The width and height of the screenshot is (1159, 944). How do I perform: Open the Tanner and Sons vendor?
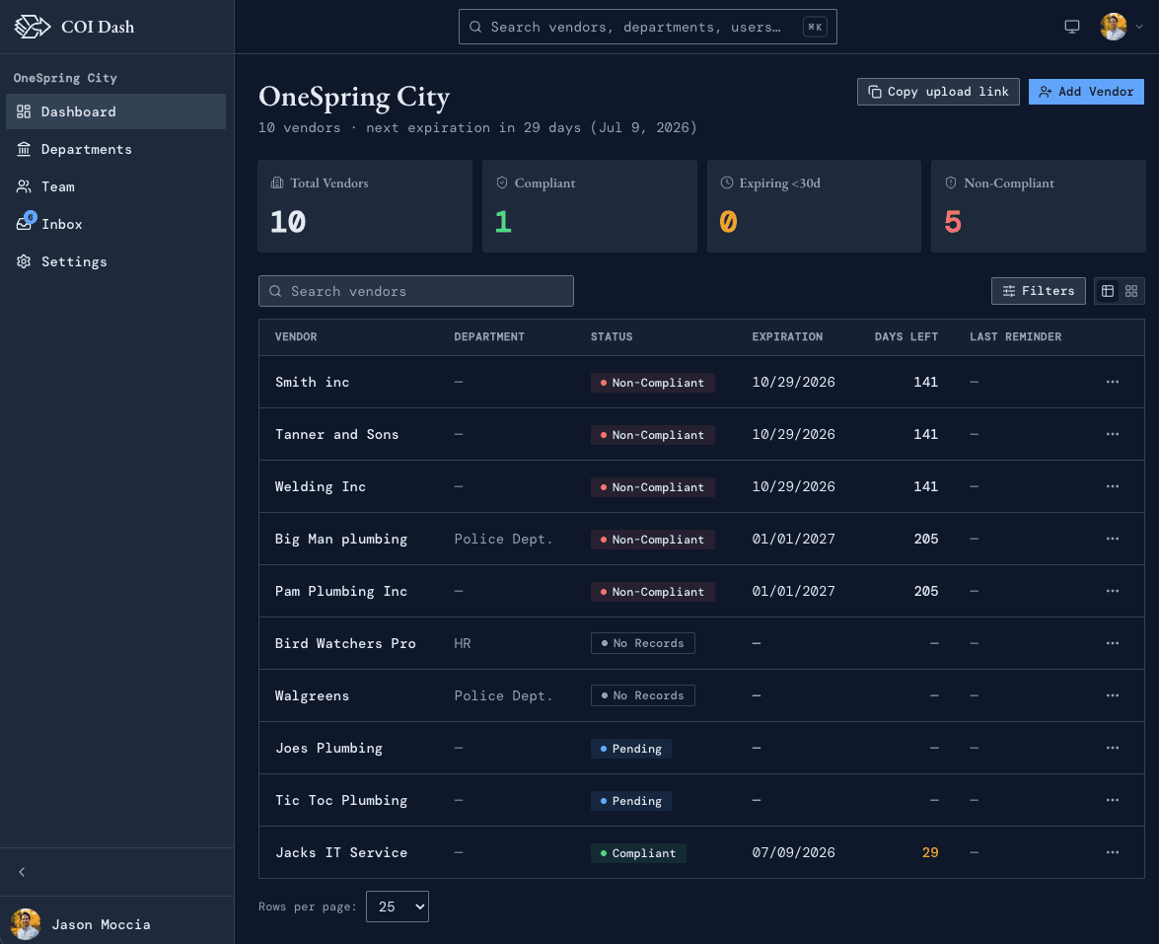tap(336, 435)
